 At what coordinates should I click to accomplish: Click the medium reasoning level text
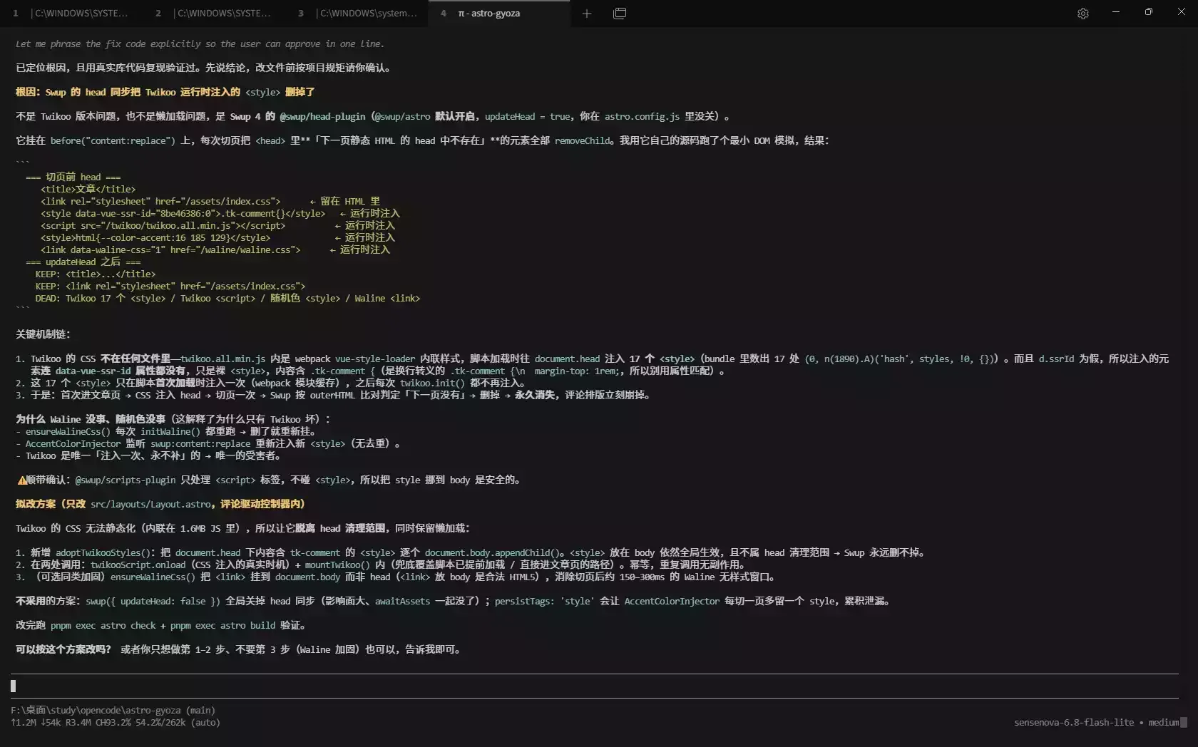tap(1164, 722)
